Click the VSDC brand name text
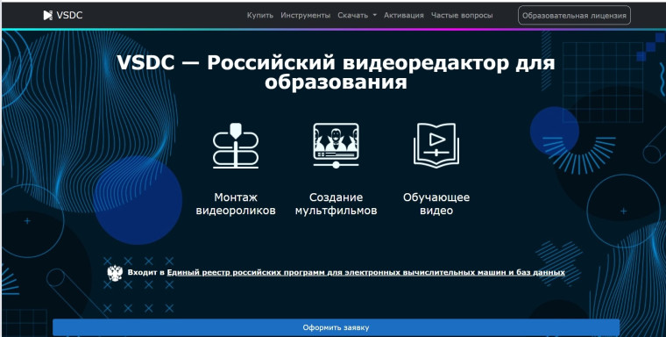Image resolution: width=666 pixels, height=337 pixels. click(69, 15)
